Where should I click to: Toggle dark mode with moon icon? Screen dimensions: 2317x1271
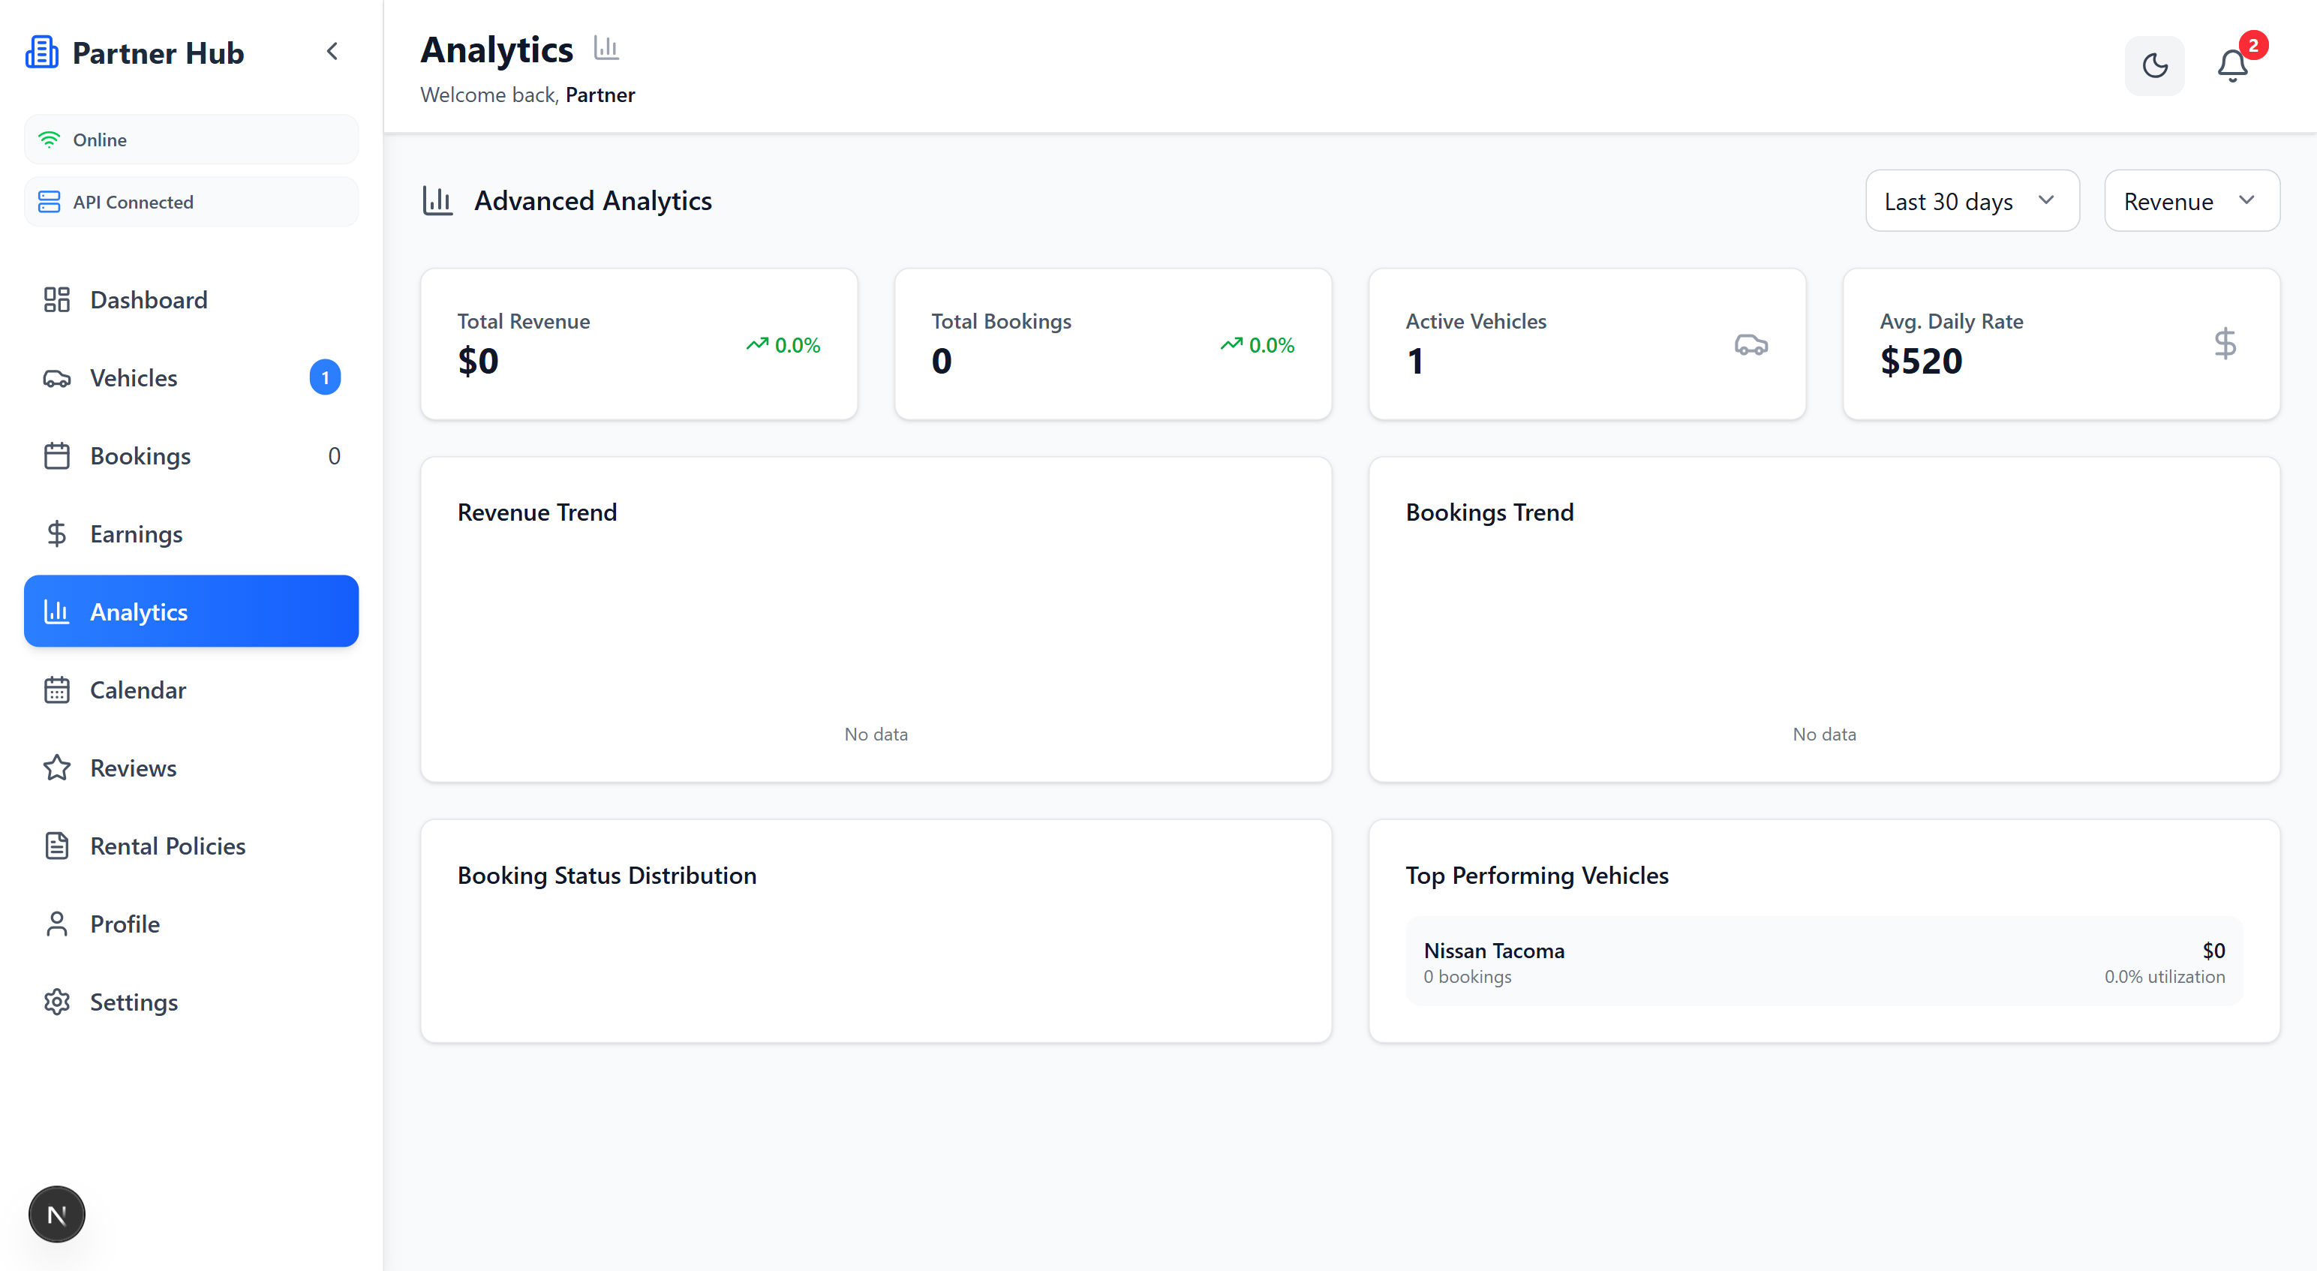pos(2154,66)
